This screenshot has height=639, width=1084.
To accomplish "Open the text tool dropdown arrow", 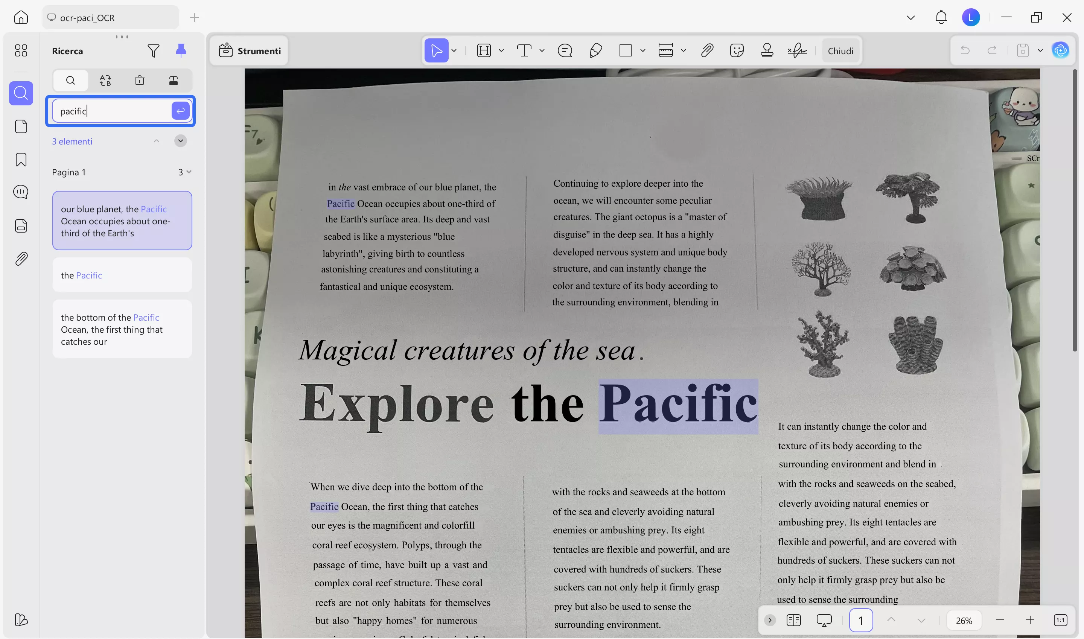I will click(x=542, y=51).
